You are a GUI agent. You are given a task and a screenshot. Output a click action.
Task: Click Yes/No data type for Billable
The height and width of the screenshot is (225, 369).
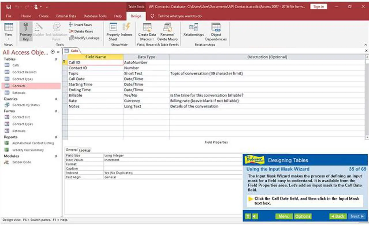146,95
